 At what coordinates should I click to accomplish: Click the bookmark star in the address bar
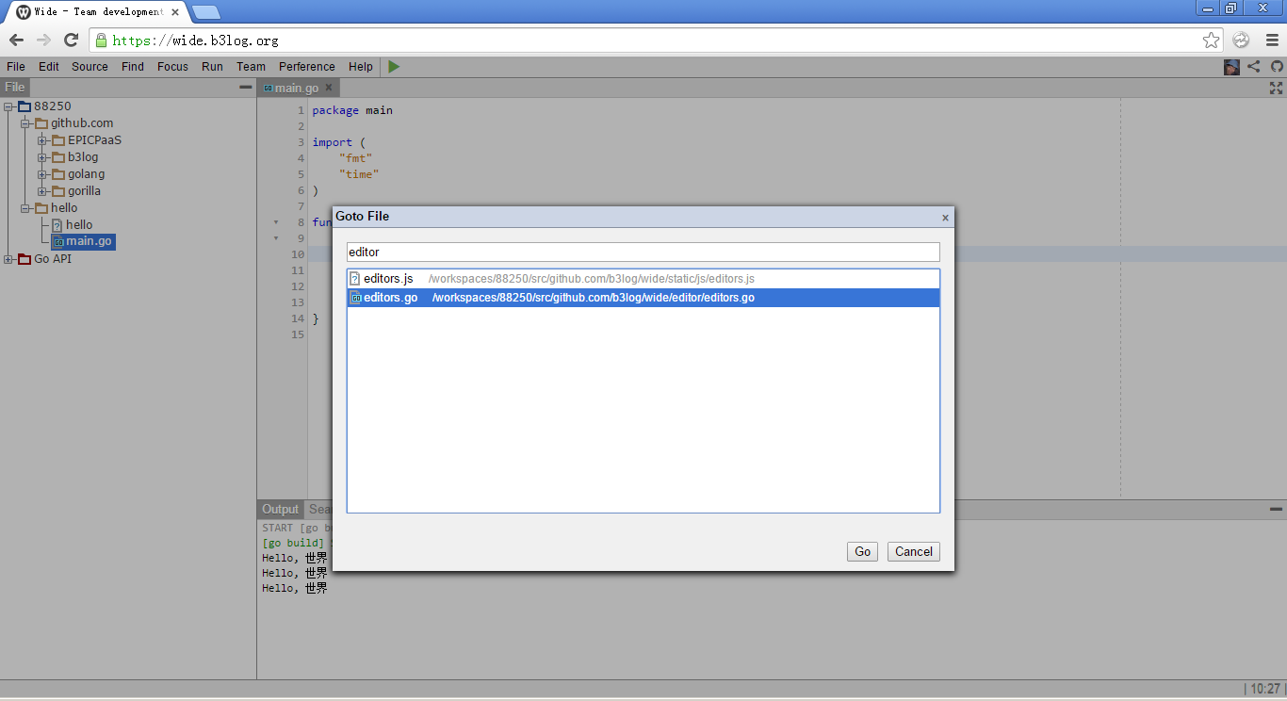tap(1213, 41)
